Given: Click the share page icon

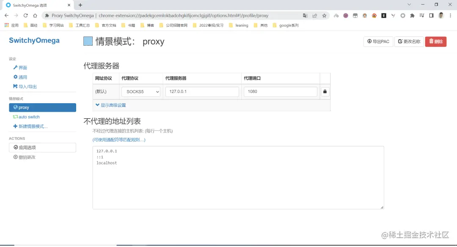Looking at the screenshot, I should 315,16.
